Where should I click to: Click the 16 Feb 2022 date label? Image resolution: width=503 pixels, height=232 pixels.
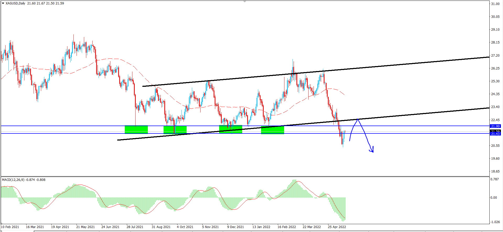pos(286,227)
